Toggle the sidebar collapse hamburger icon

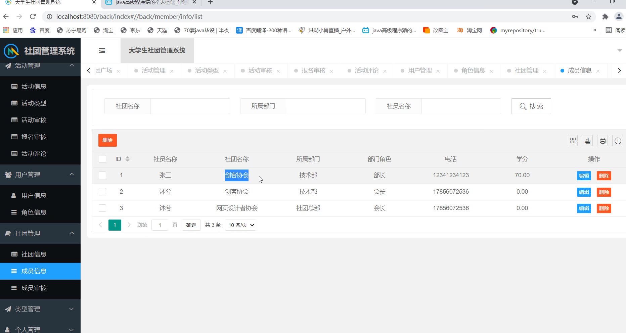(102, 51)
